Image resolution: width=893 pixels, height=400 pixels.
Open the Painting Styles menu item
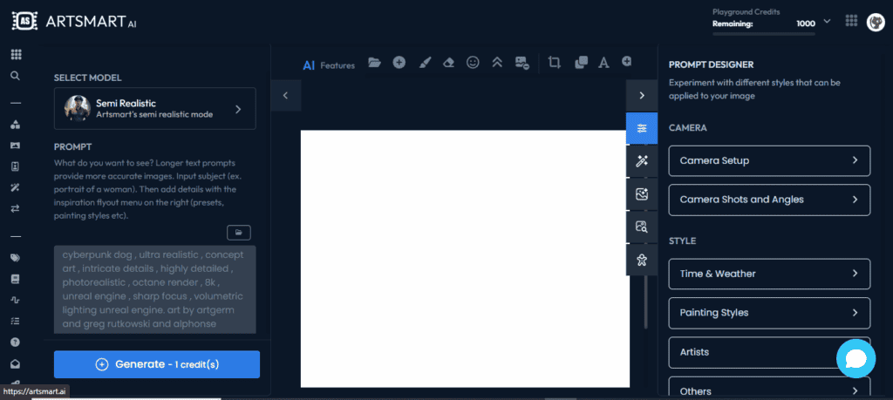[769, 313]
